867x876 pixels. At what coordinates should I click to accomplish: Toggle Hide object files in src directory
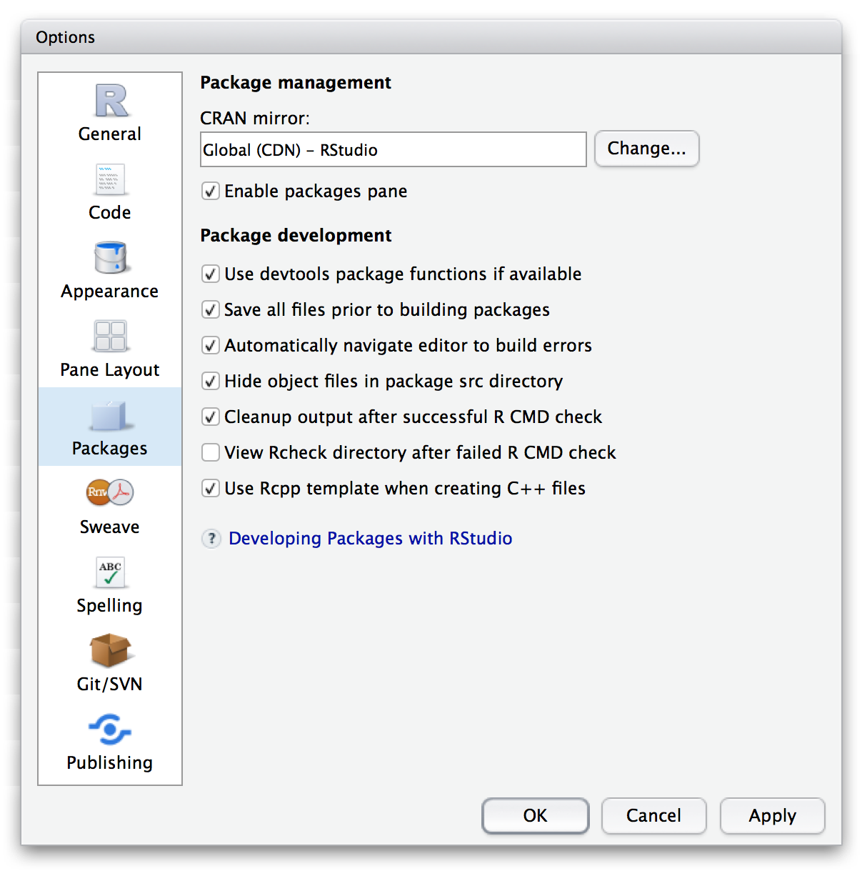tap(210, 381)
